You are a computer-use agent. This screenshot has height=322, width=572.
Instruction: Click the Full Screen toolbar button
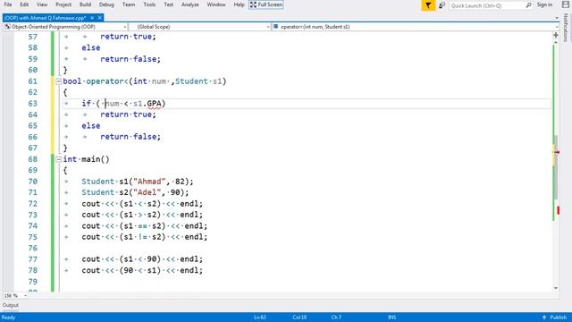pyautogui.click(x=266, y=4)
